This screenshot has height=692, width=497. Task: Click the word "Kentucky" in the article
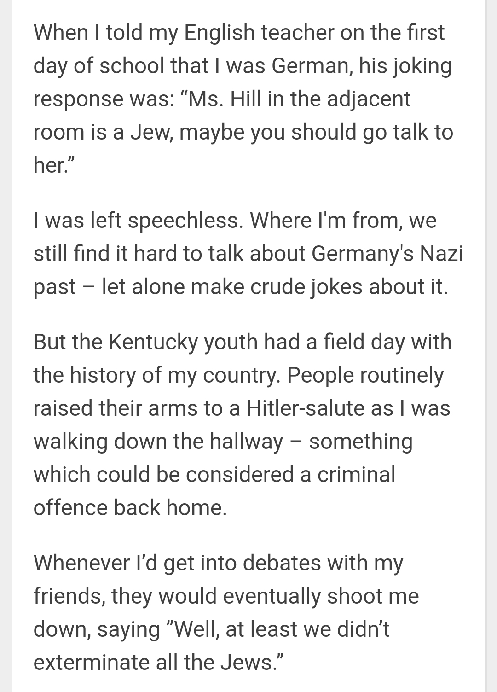153,342
